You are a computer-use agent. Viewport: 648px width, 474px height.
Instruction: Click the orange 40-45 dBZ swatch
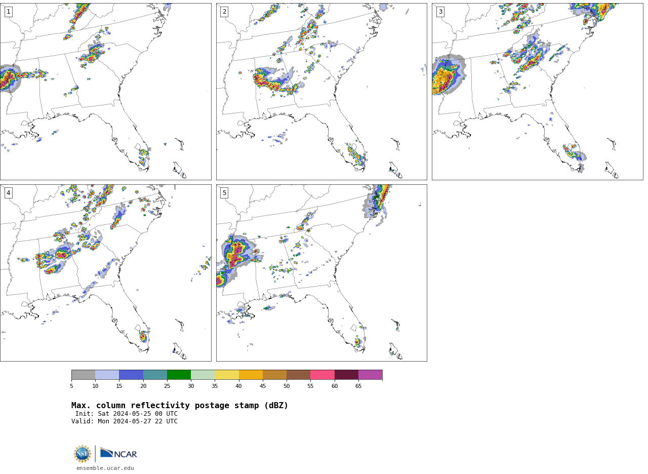pyautogui.click(x=251, y=375)
